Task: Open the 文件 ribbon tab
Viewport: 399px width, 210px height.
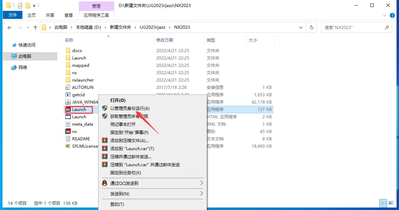Action: tap(13, 15)
